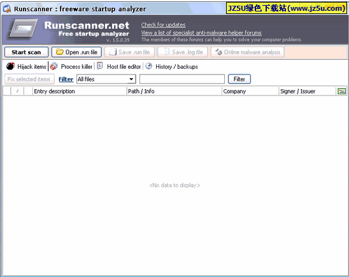Click the filter text input field
Image resolution: width=349 pixels, height=277 pixels.
182,79
